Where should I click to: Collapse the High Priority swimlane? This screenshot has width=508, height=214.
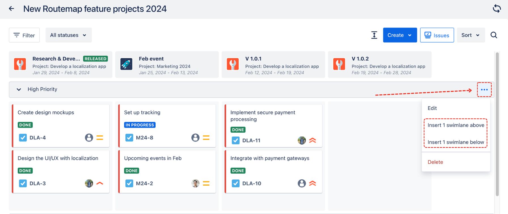[x=19, y=90]
